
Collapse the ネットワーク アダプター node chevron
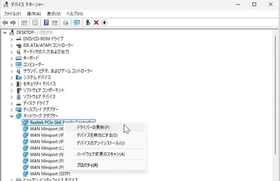[x=12, y=116]
